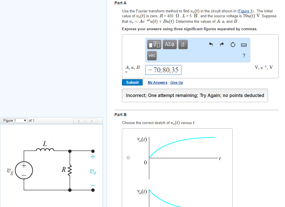
Task: Open the Figure 1 dropdown selector
Action: tap(14, 120)
